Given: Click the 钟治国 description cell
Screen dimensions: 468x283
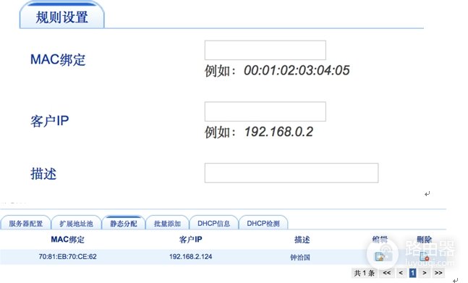Looking at the screenshot, I should [300, 257].
